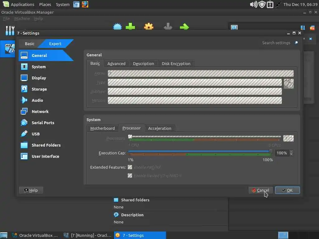Click the OK button
The height and width of the screenshot is (239, 319).
pyautogui.click(x=287, y=190)
